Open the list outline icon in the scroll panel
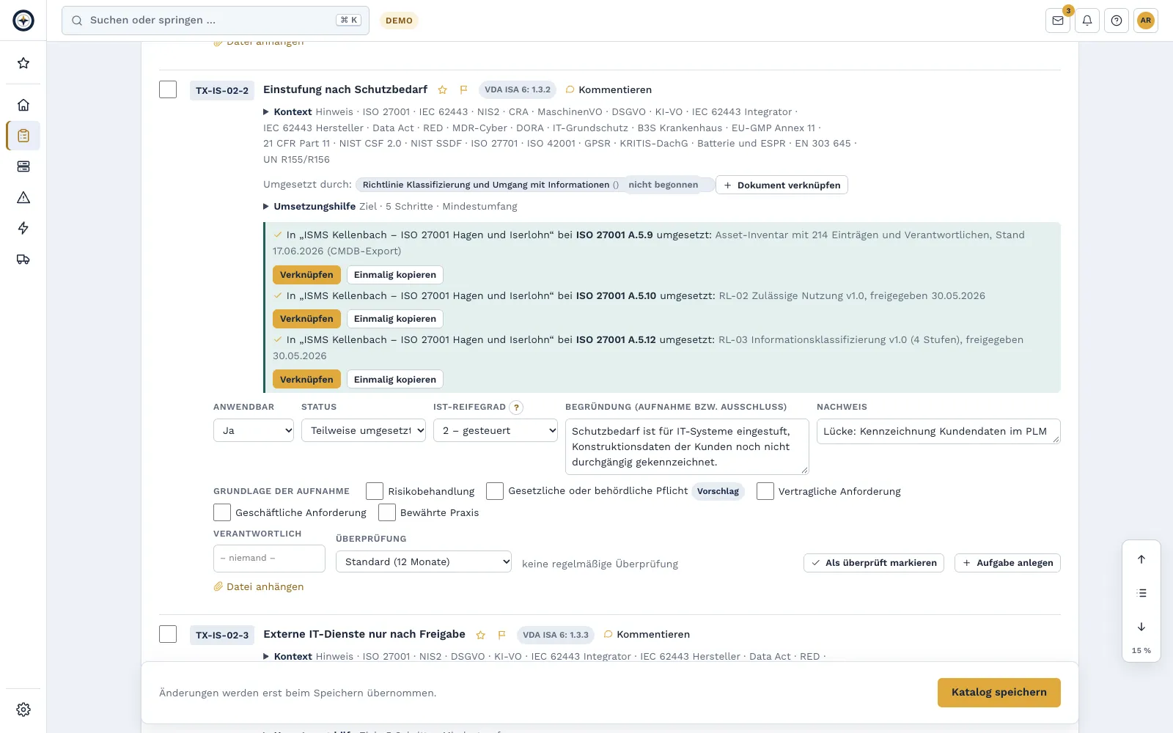 (x=1141, y=593)
